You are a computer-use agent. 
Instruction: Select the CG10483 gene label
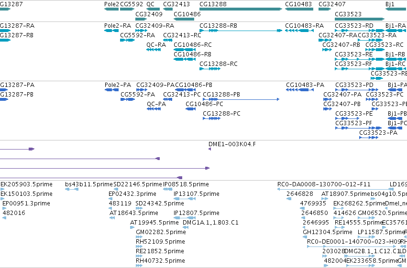298,4
